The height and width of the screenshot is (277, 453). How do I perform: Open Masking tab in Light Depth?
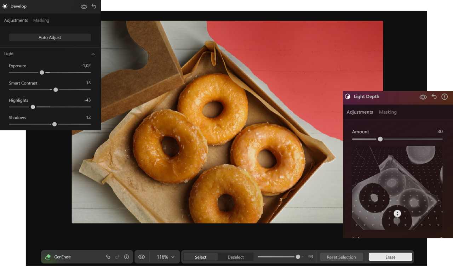(x=388, y=112)
